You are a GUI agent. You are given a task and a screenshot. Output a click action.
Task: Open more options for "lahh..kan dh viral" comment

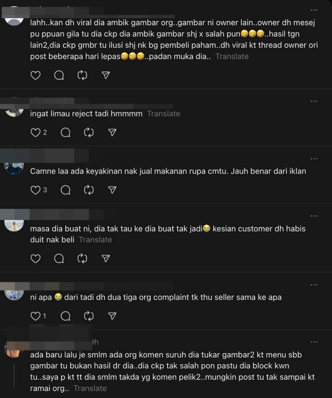click(314, 10)
